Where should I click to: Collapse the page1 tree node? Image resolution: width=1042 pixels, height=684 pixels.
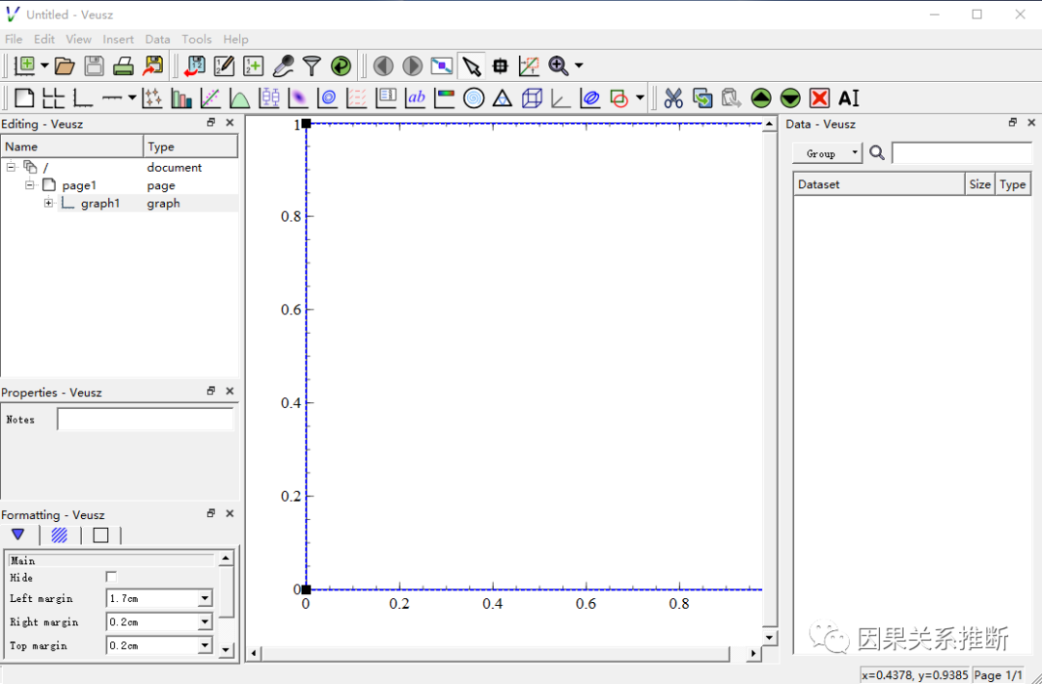30,185
